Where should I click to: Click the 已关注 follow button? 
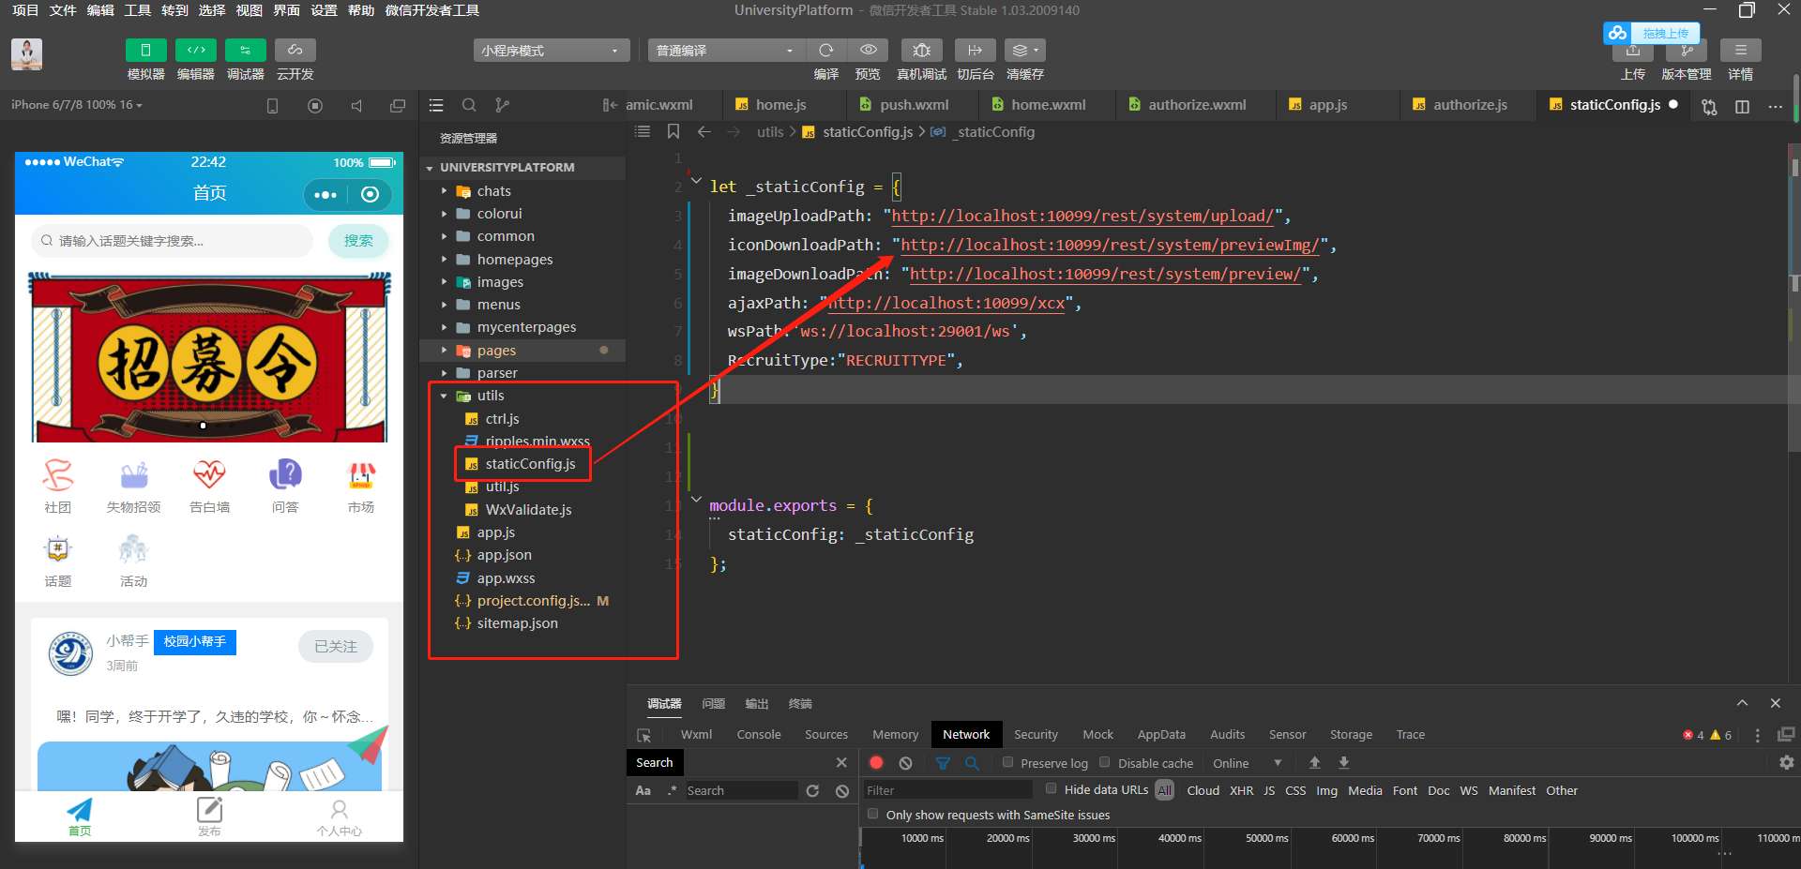[x=335, y=646]
